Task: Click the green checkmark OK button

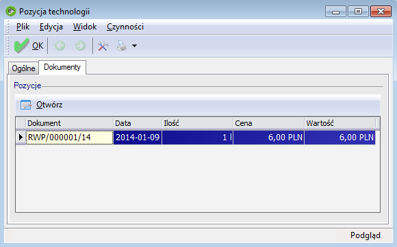Action: coord(29,46)
